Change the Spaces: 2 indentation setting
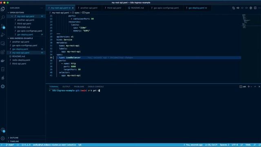The image size is (261, 147). 225,145
